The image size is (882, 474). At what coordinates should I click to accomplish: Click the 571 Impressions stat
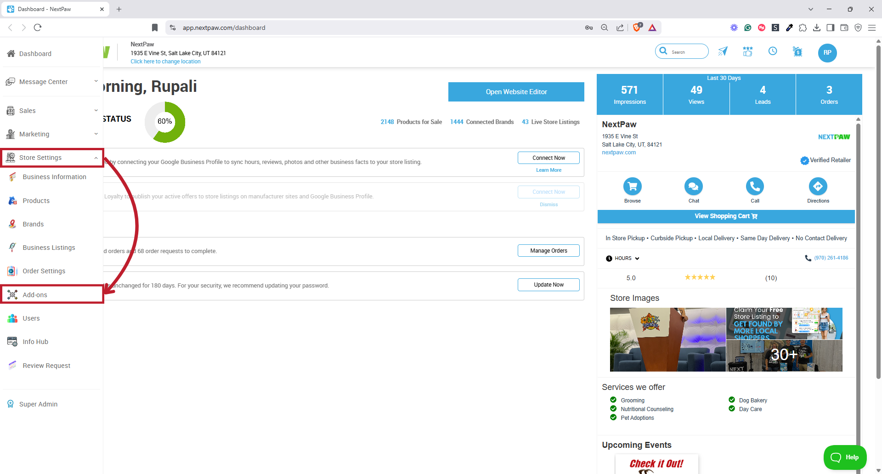tap(630, 95)
